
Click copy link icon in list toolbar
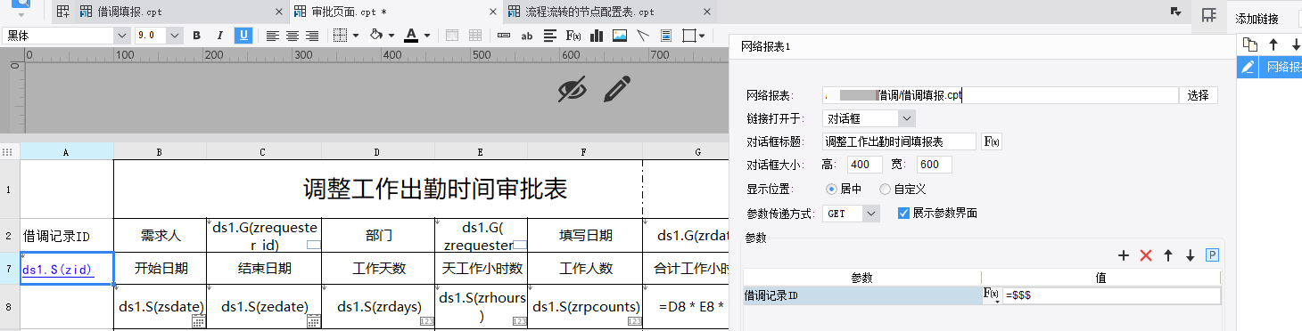(x=1250, y=44)
